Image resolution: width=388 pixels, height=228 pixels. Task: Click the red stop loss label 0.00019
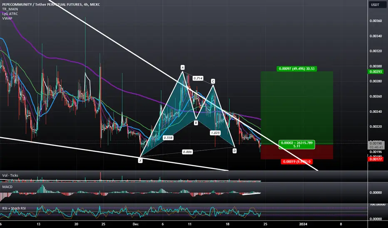pyautogui.click(x=297, y=162)
